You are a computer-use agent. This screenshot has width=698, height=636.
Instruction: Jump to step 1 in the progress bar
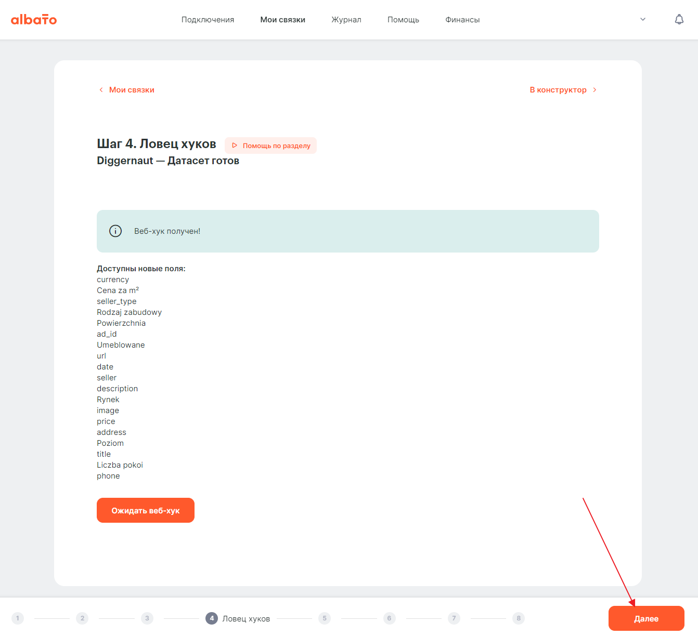click(x=18, y=618)
